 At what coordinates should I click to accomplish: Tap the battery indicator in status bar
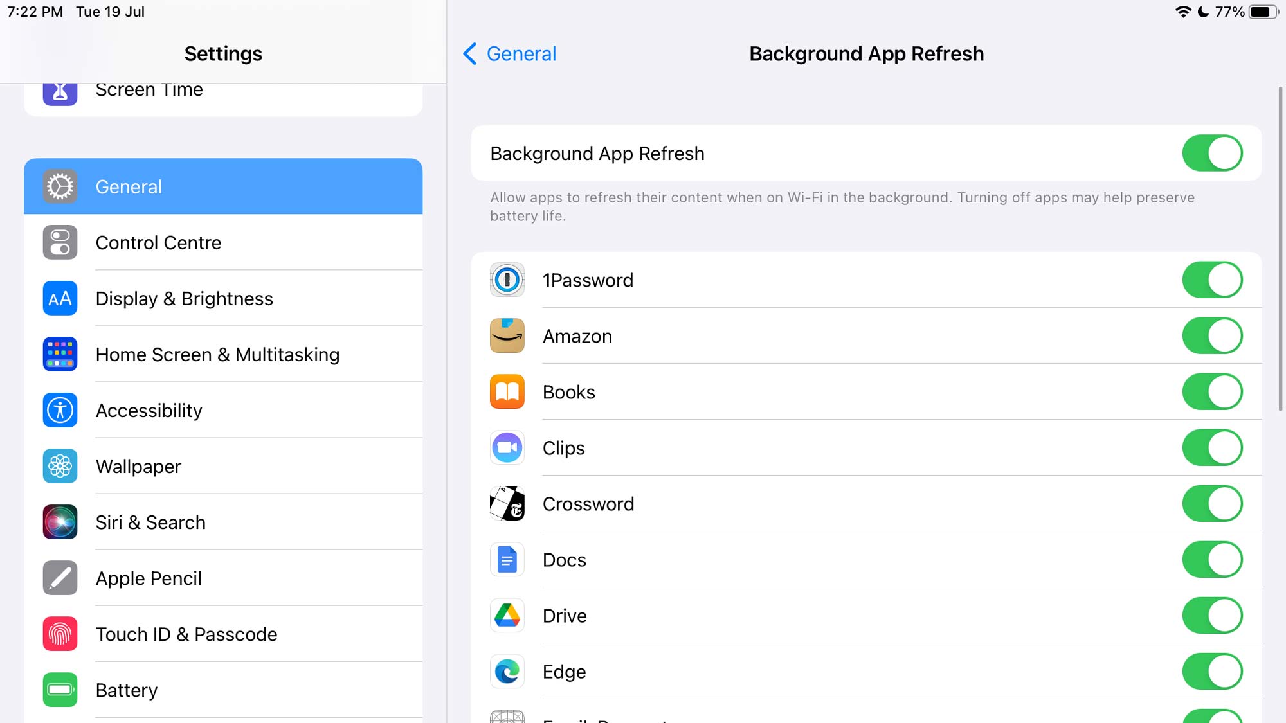[x=1263, y=12]
